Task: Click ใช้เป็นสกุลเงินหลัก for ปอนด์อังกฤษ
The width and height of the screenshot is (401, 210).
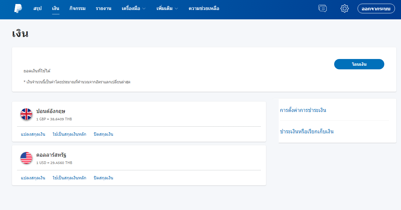Action: (70, 134)
